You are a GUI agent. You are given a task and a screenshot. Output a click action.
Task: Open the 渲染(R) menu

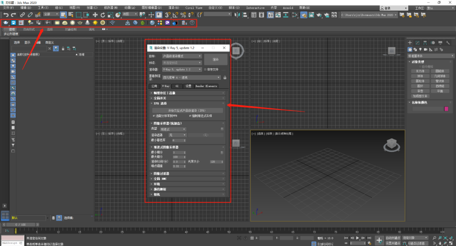[174, 8]
